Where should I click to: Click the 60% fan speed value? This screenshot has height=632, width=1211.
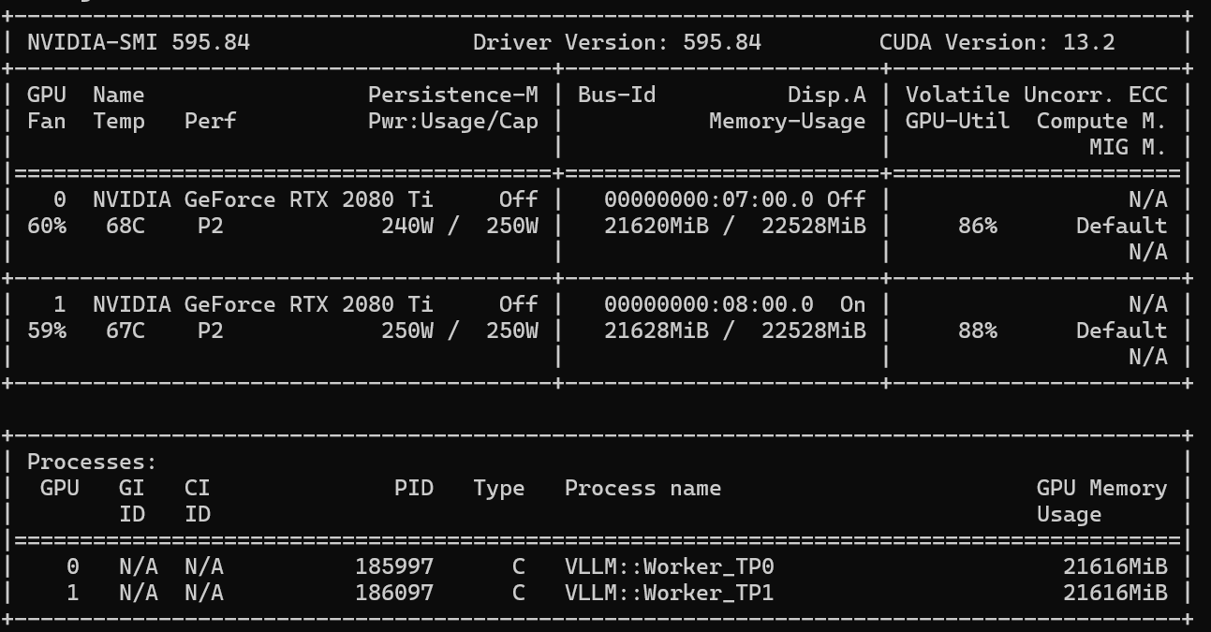click(x=47, y=226)
